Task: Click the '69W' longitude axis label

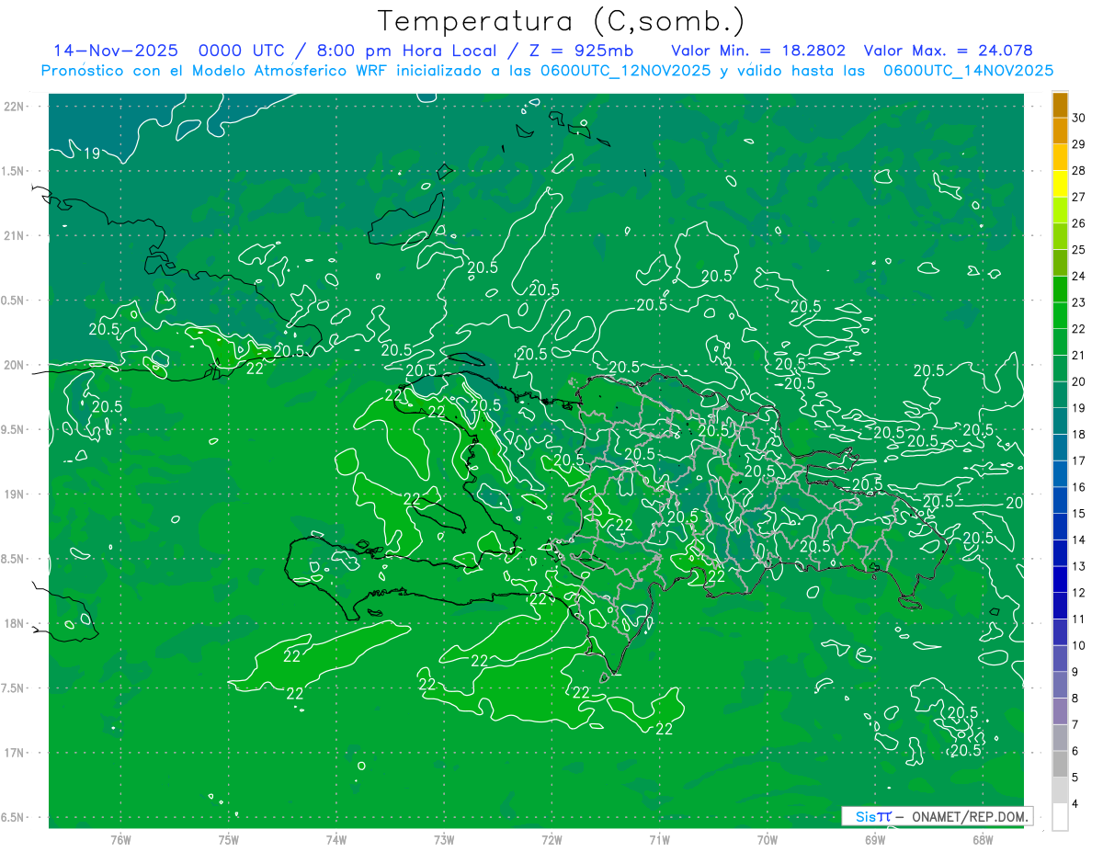Action: point(875,840)
